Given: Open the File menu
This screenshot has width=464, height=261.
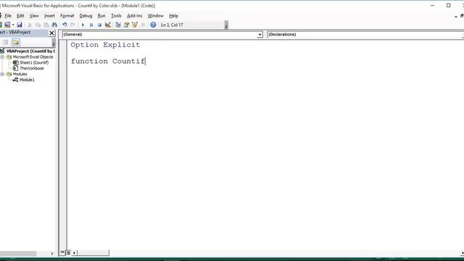Looking at the screenshot, I should pos(8,16).
